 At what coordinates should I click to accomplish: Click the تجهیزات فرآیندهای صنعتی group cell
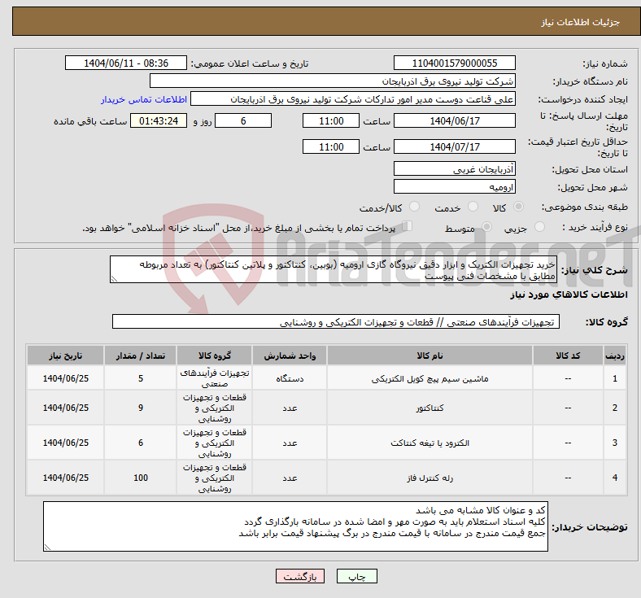pyautogui.click(x=215, y=378)
